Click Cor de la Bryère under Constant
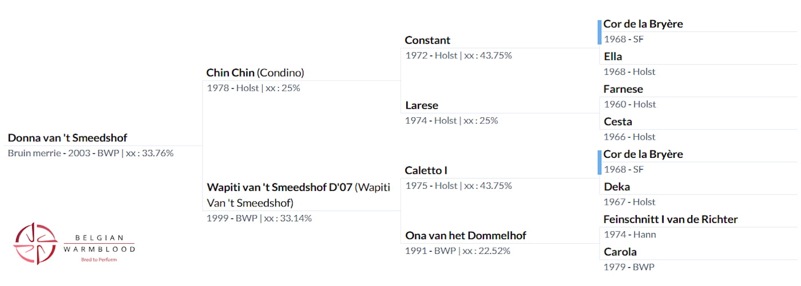 click(643, 24)
